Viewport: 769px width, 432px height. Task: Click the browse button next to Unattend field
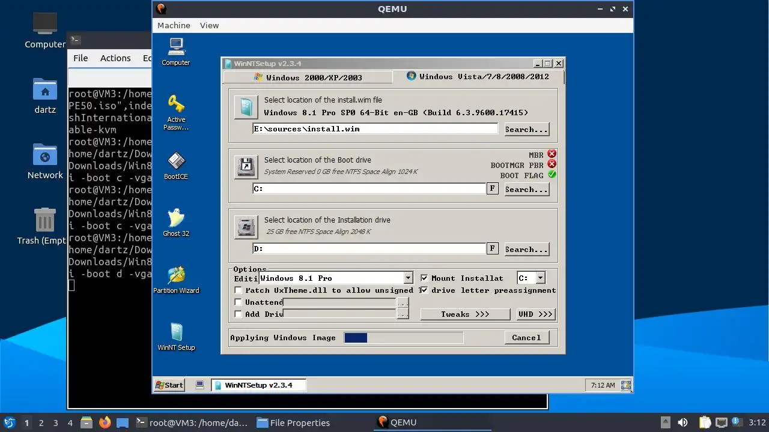point(403,302)
